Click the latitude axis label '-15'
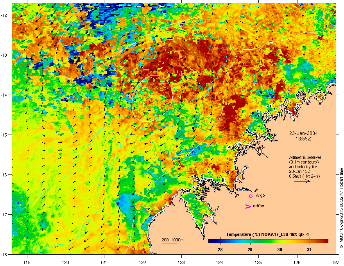Image resolution: width=344 pixels, height=266 pixels. pos(4,135)
